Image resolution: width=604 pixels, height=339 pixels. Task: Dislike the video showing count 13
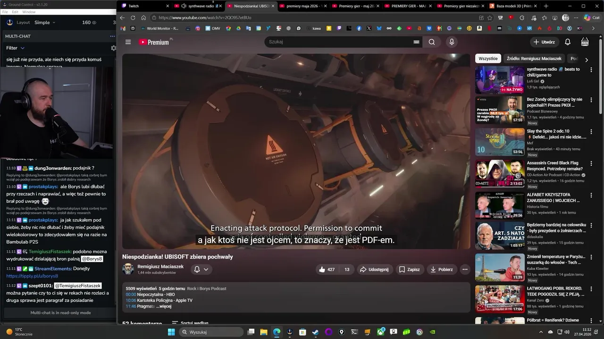pos(347,269)
